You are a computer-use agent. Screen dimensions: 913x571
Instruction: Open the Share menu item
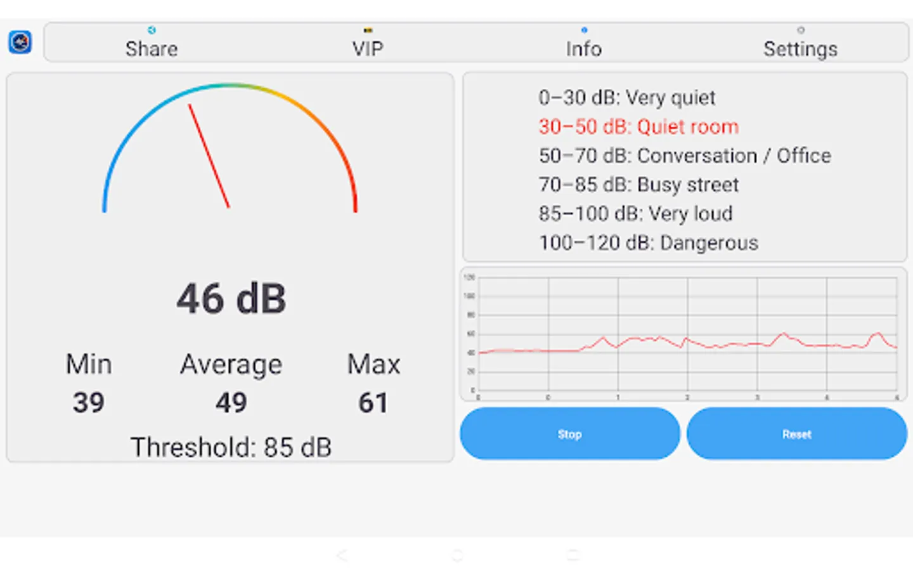click(151, 49)
